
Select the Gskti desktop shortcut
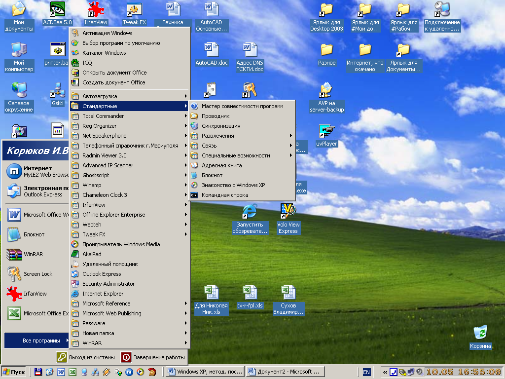click(58, 94)
